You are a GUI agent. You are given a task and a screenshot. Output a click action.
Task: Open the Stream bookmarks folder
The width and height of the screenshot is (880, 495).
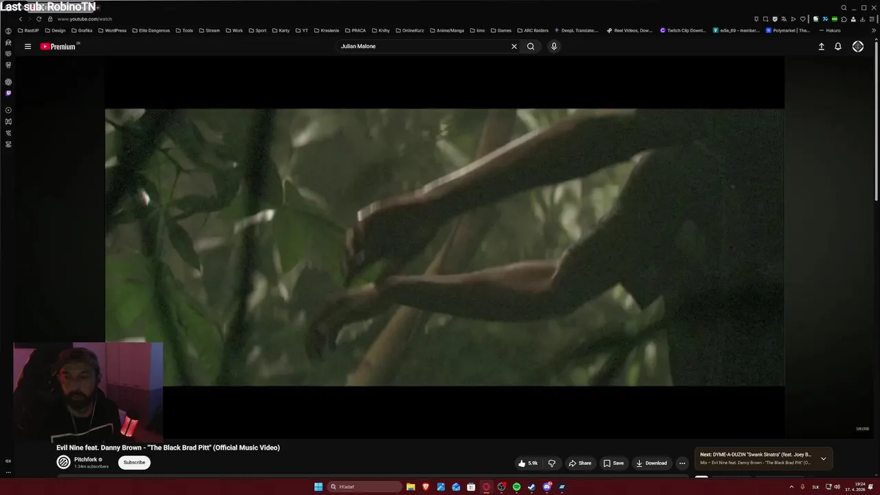pos(209,30)
